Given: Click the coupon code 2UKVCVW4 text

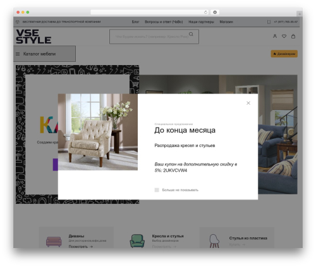Looking at the screenshot, I should coord(175,170).
